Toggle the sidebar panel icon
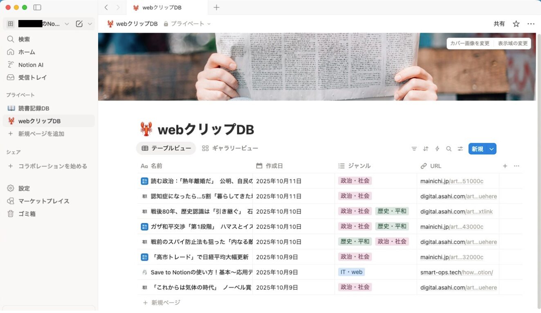 click(37, 7)
